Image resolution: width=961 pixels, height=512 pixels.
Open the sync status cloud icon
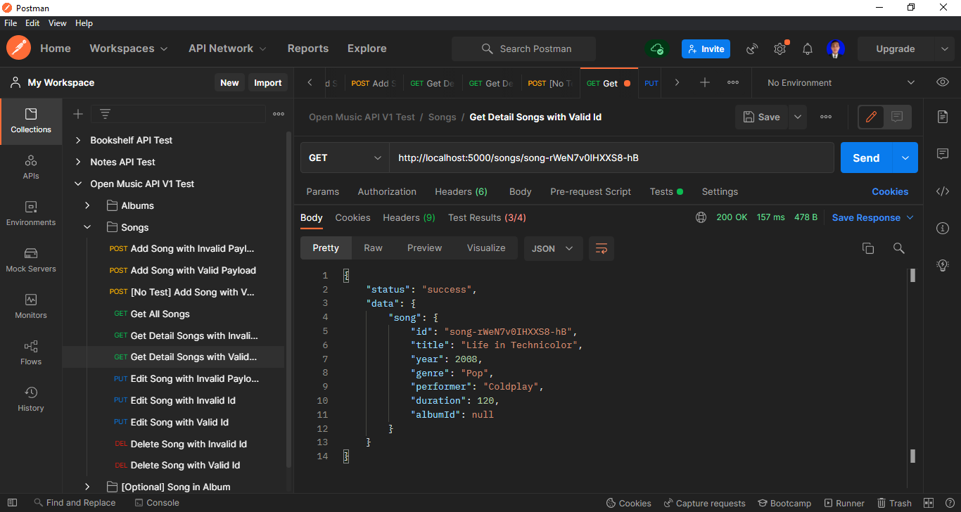coord(657,49)
